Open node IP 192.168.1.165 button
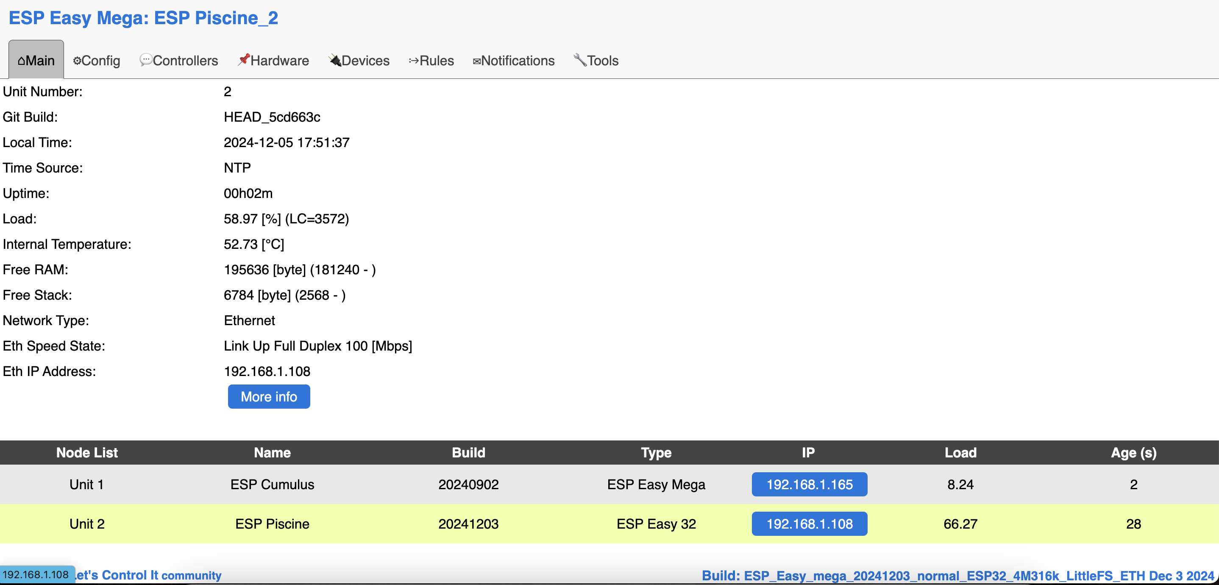This screenshot has width=1219, height=585. [x=809, y=485]
